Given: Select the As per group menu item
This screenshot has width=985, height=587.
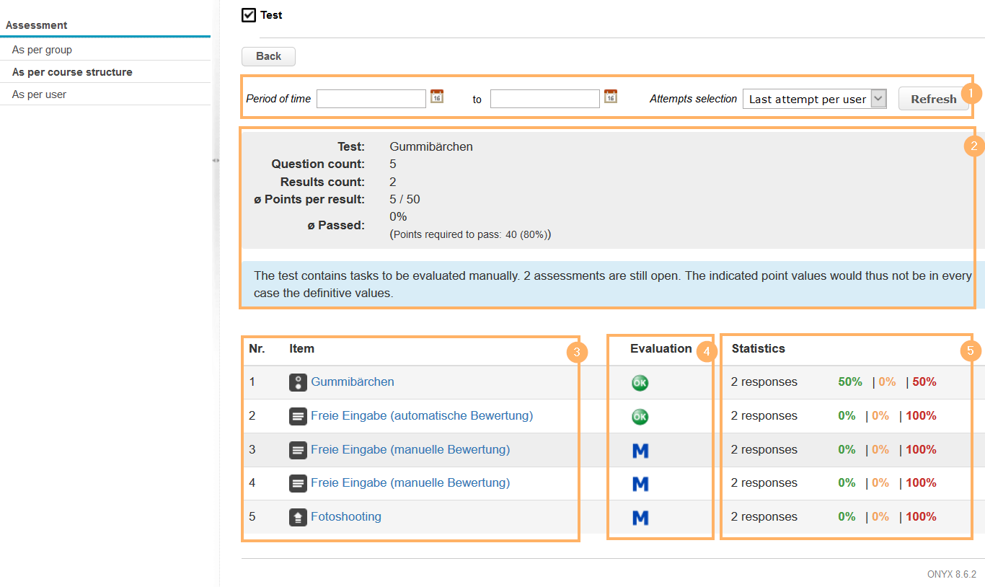Looking at the screenshot, I should coord(42,50).
